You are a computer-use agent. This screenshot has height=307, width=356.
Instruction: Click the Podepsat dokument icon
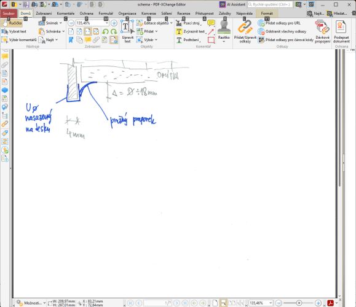[x=341, y=32]
